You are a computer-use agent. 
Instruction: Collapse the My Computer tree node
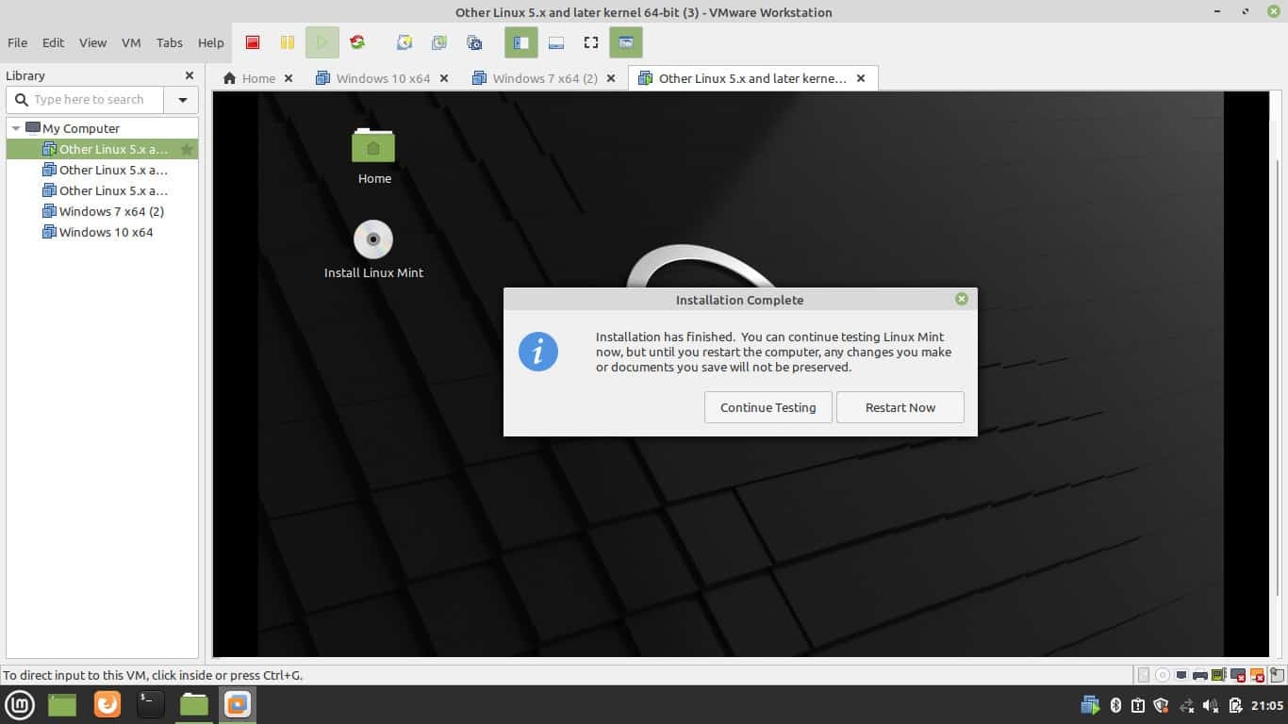pyautogui.click(x=16, y=128)
